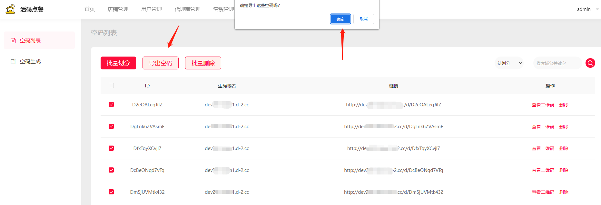Click the 空码生成 edit icon in sidebar
601x205 pixels.
13,61
